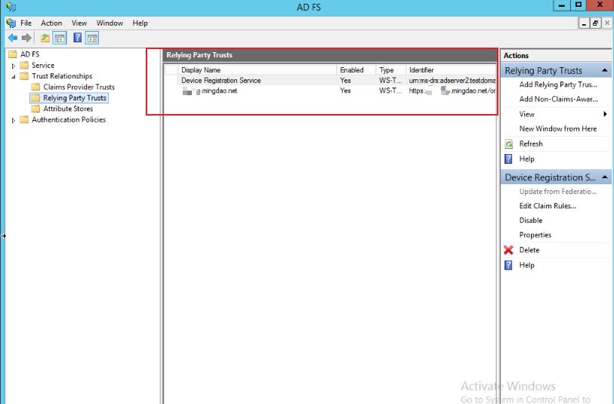
Task: Sort by Type column header
Action: [x=390, y=70]
